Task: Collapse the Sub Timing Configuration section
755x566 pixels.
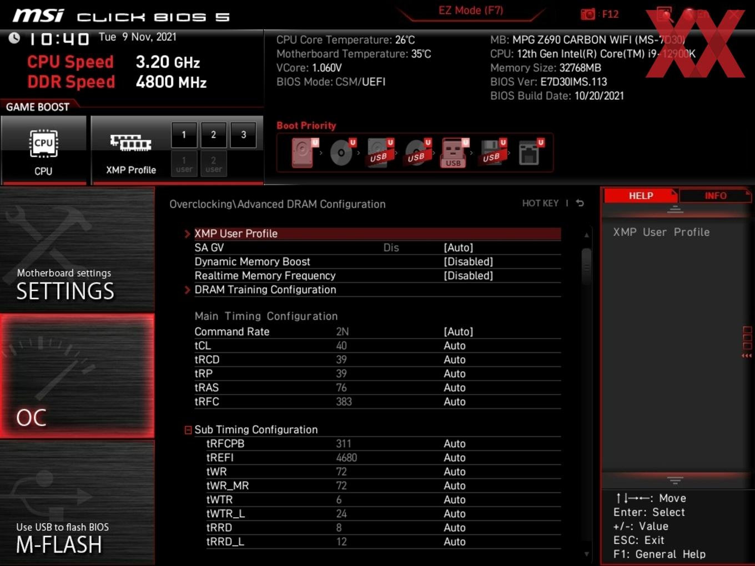Action: [188, 430]
